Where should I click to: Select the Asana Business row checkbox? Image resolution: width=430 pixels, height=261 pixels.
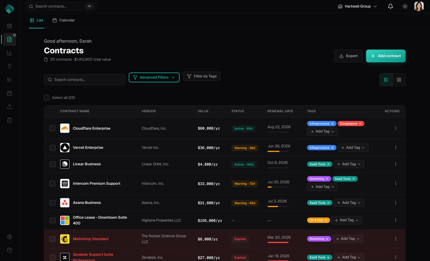[x=53, y=203]
